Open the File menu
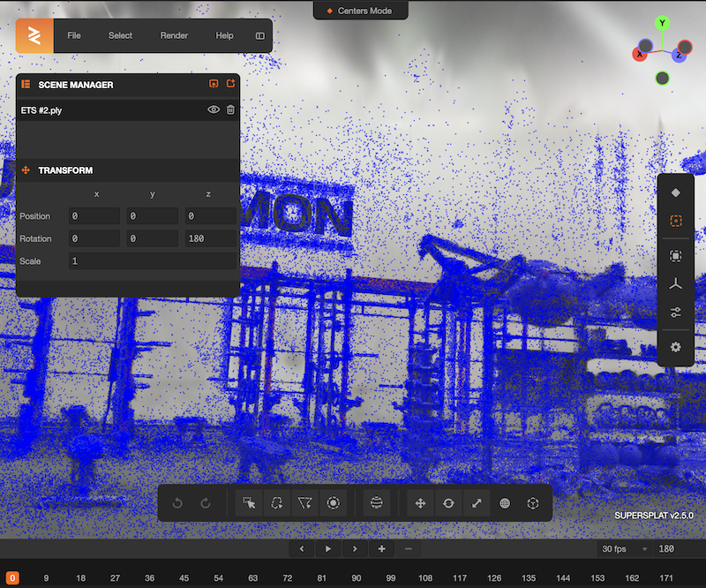This screenshot has height=588, width=706. point(74,35)
